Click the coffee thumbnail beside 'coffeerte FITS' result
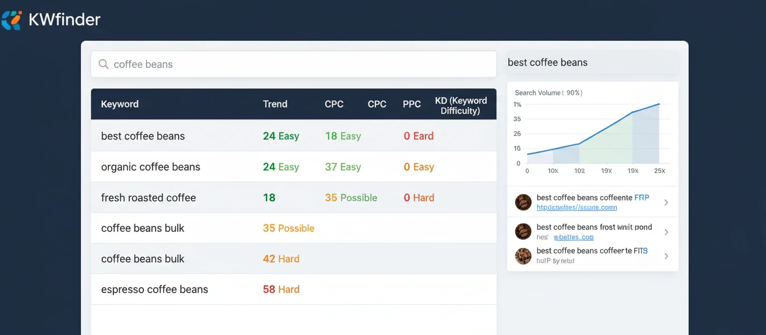 pos(523,256)
